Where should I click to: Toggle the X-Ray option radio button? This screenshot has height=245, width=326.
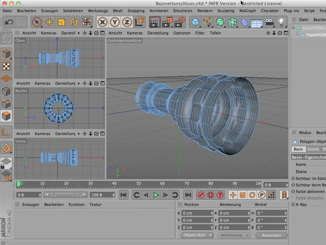[x=293, y=204]
